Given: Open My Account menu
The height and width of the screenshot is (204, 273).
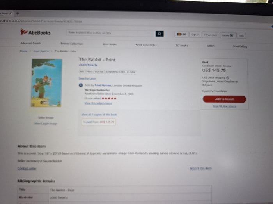Looking at the screenshot, I should pyautogui.click(x=211, y=35).
